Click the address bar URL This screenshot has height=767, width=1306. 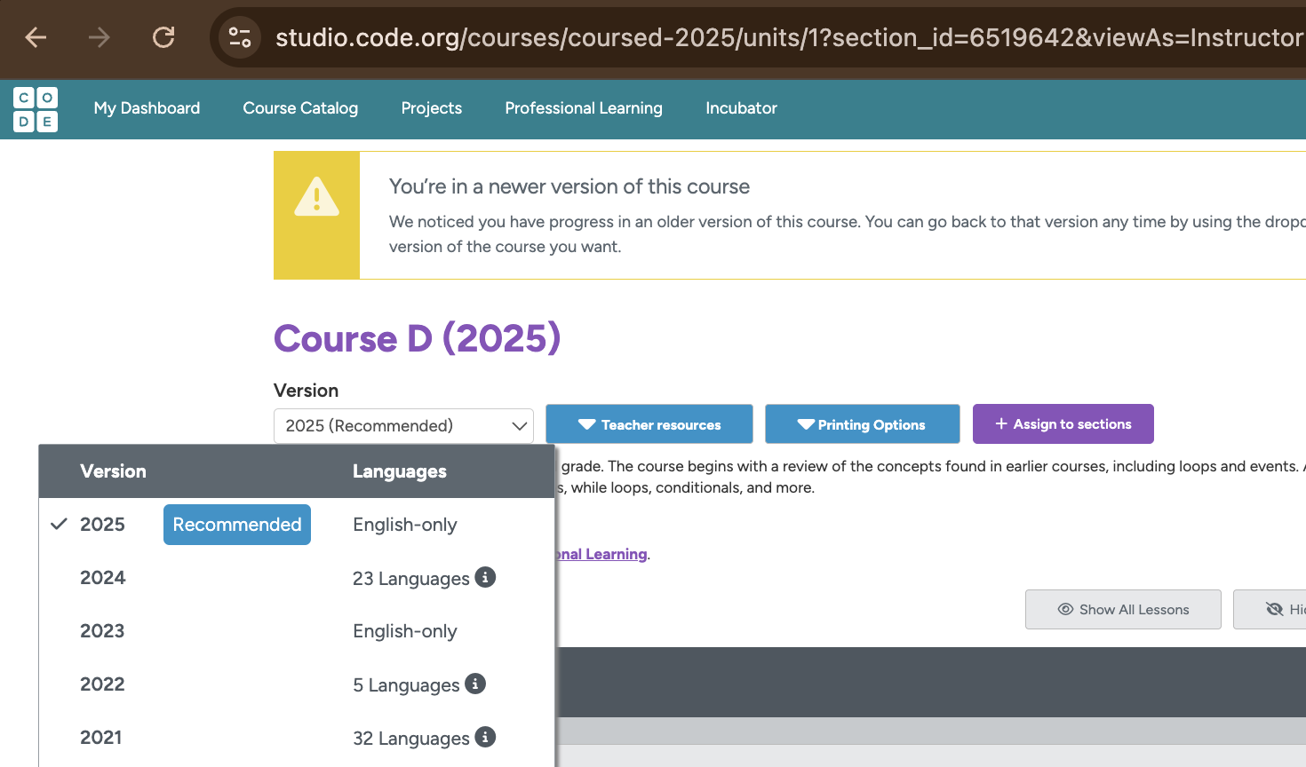(789, 37)
